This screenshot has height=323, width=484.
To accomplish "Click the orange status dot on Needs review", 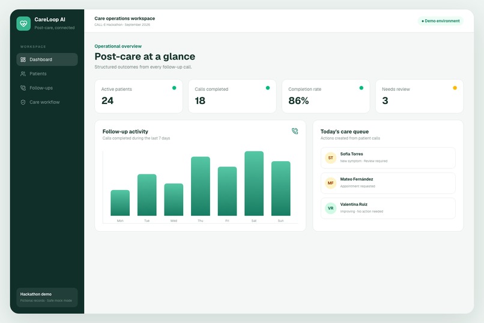I will click(455, 88).
